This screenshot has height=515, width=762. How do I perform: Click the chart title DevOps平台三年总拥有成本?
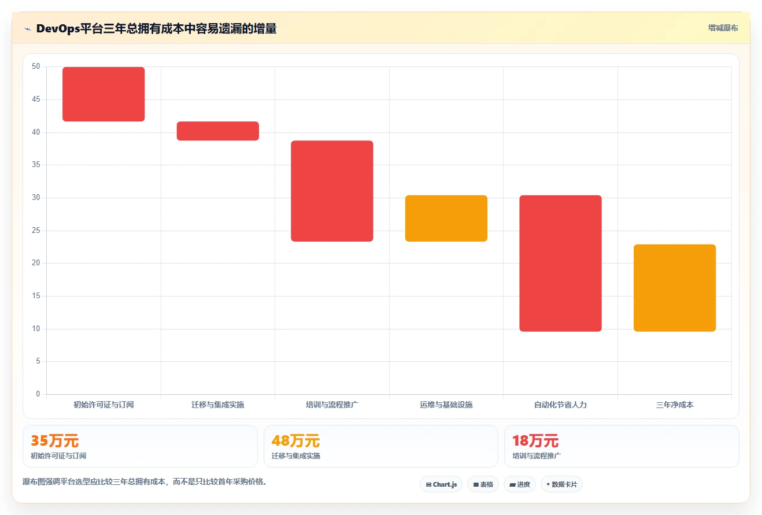point(156,28)
